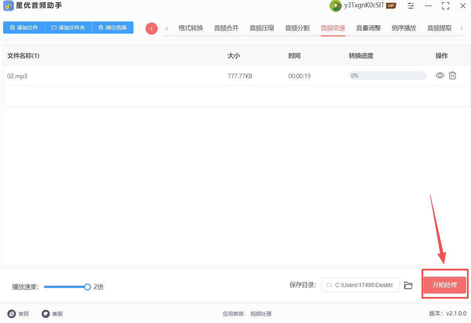Switch to the 格式转换 tab
The height and width of the screenshot is (323, 471).
pyautogui.click(x=191, y=28)
